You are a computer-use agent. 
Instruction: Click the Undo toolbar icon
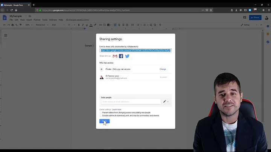(x=5, y=25)
